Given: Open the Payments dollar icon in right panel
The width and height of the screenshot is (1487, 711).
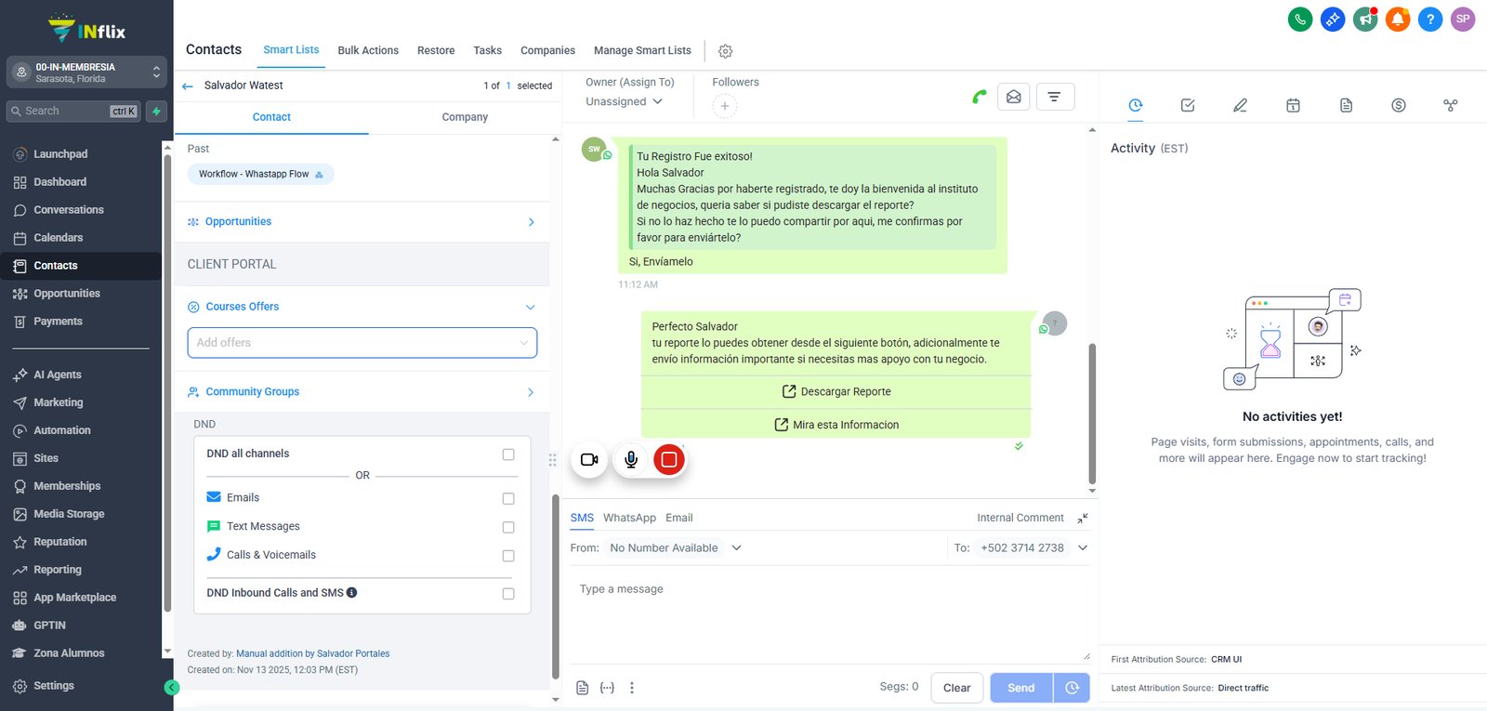Looking at the screenshot, I should pyautogui.click(x=1399, y=105).
